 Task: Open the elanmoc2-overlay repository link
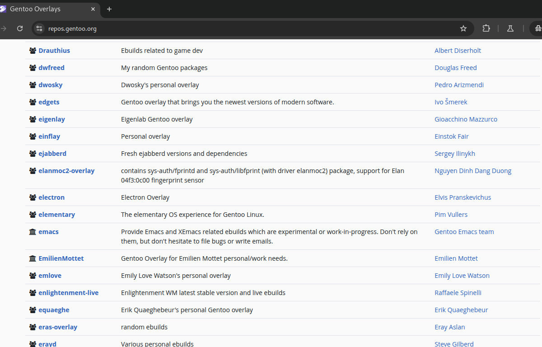(x=66, y=171)
